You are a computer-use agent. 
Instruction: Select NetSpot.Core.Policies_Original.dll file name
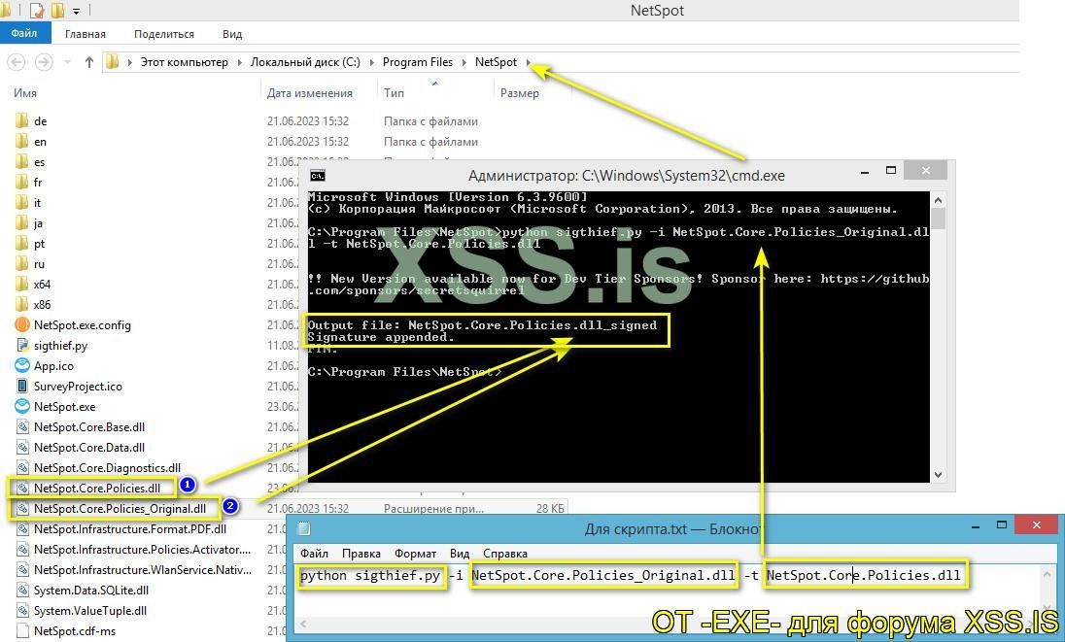(x=120, y=508)
